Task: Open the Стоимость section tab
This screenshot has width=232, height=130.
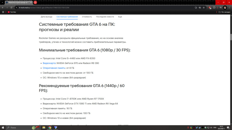Action: [87, 17]
